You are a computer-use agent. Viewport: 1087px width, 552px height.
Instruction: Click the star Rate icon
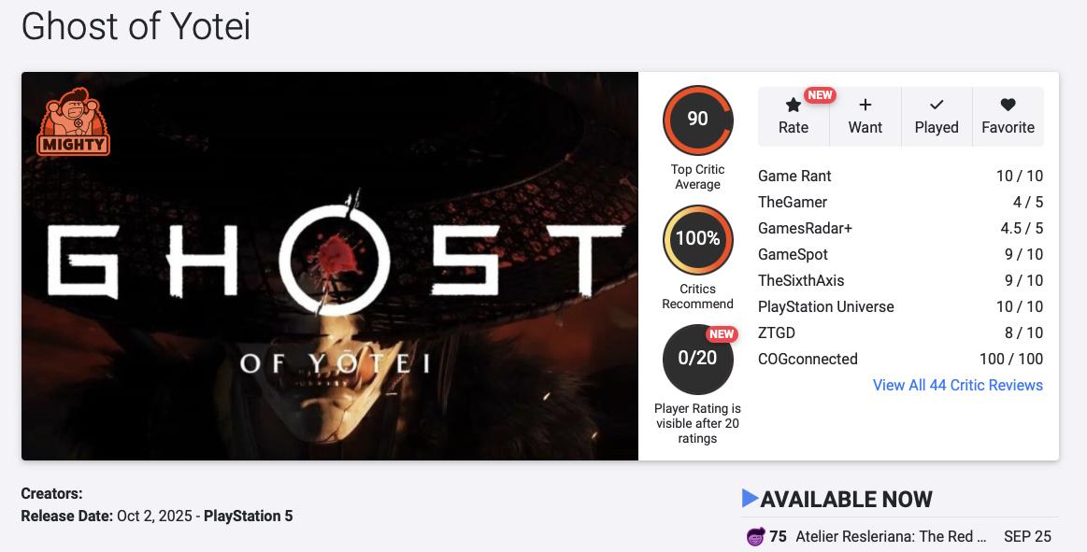coord(793,106)
